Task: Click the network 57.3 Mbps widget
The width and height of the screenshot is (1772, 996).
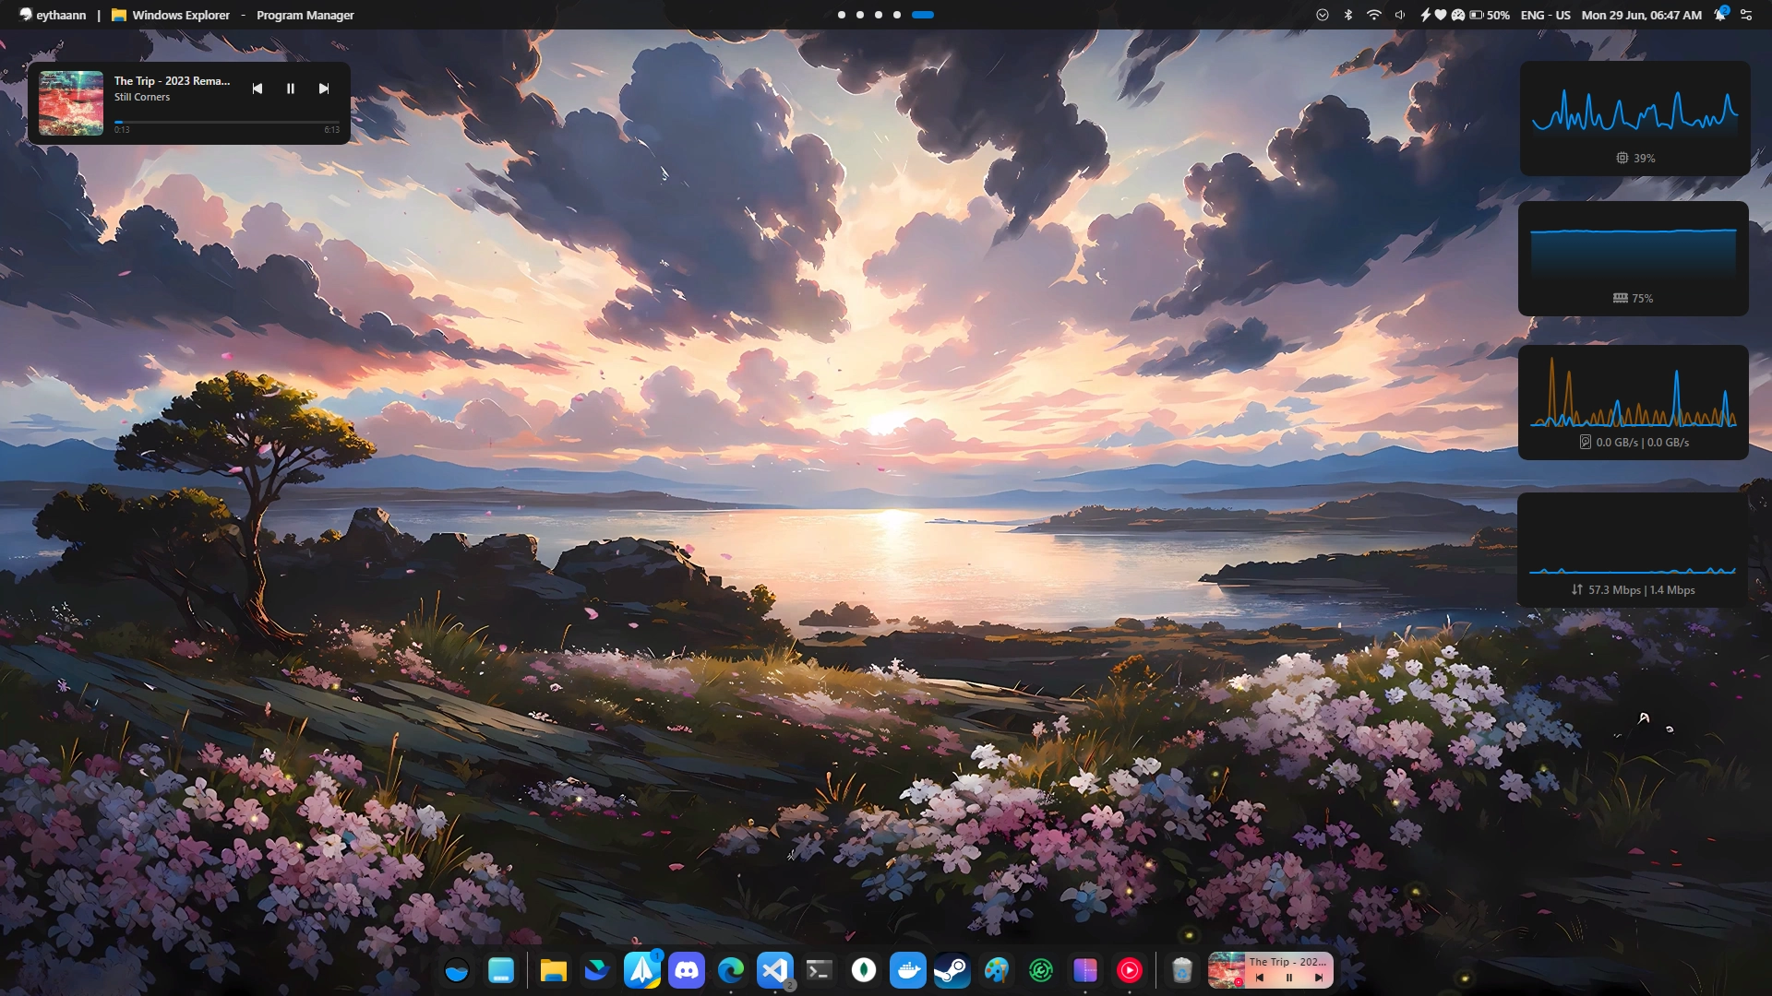Action: pos(1634,550)
